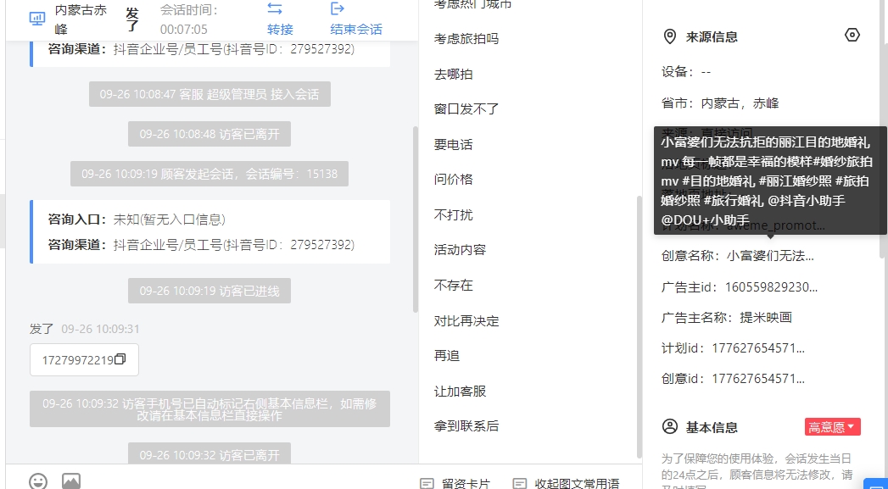Select quick phrase 不存在
This screenshot has width=888, height=489.
pyautogui.click(x=453, y=286)
